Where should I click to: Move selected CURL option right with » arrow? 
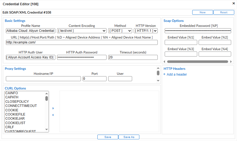click(x=53, y=108)
